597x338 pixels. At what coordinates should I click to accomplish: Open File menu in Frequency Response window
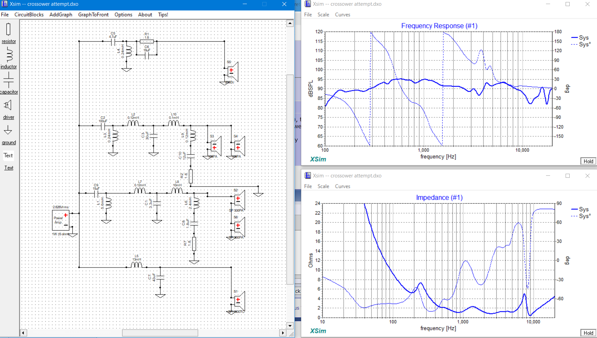coord(308,15)
